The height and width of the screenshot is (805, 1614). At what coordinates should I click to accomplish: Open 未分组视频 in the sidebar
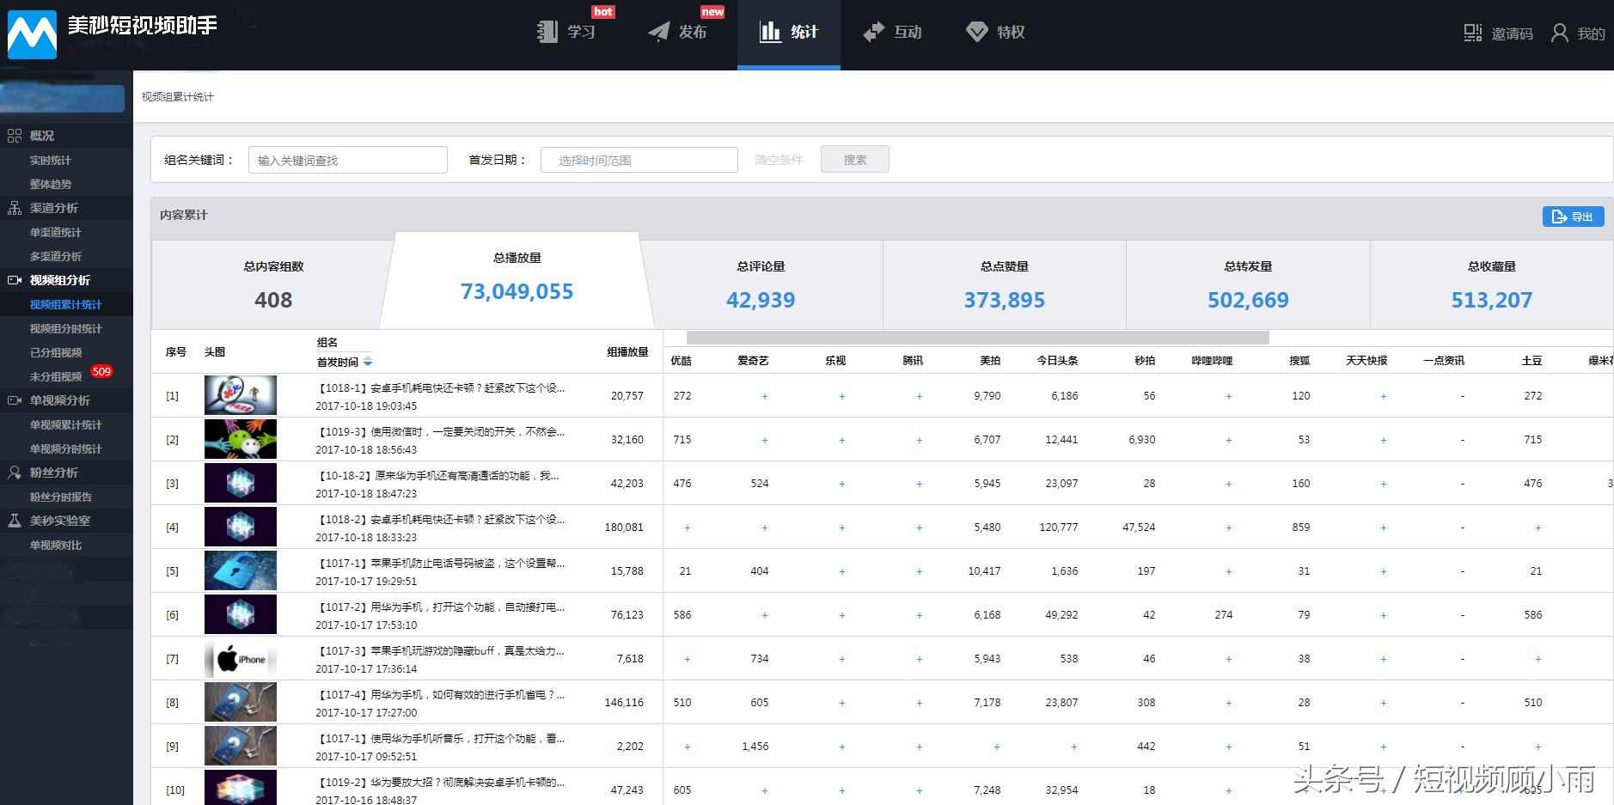click(56, 376)
